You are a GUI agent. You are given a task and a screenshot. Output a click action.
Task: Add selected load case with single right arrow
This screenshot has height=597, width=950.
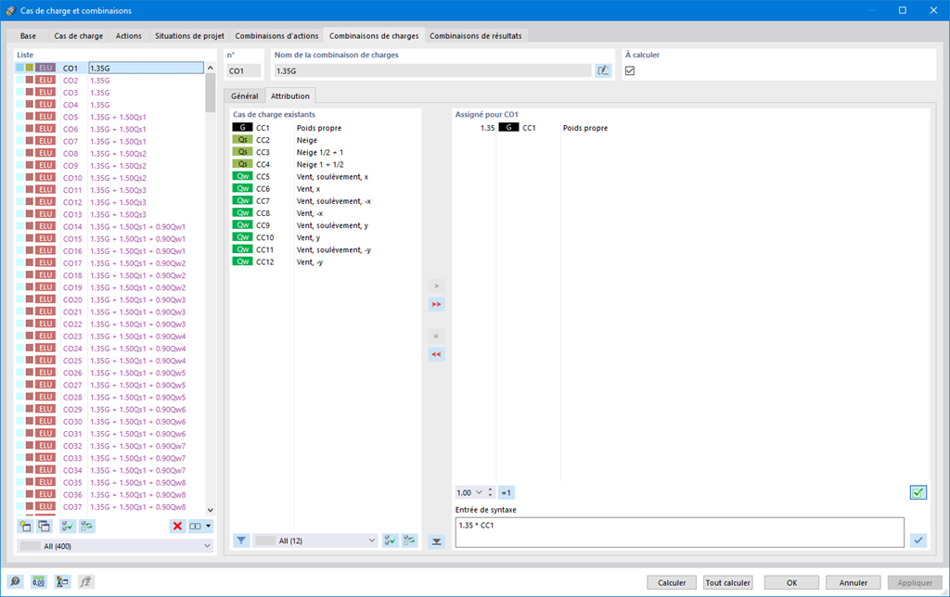(436, 286)
